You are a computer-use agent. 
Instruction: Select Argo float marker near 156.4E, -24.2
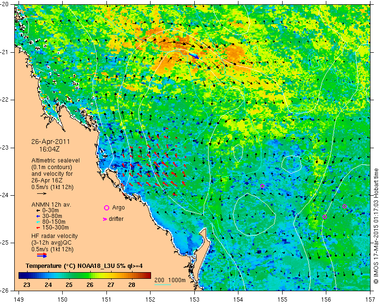(345, 207)
